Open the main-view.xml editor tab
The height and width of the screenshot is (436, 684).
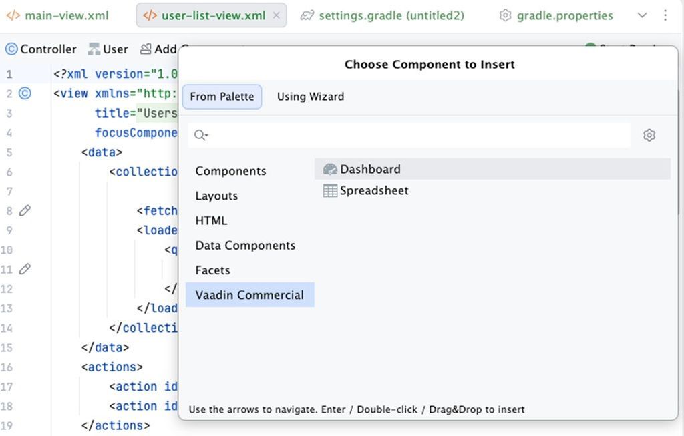[x=57, y=16]
